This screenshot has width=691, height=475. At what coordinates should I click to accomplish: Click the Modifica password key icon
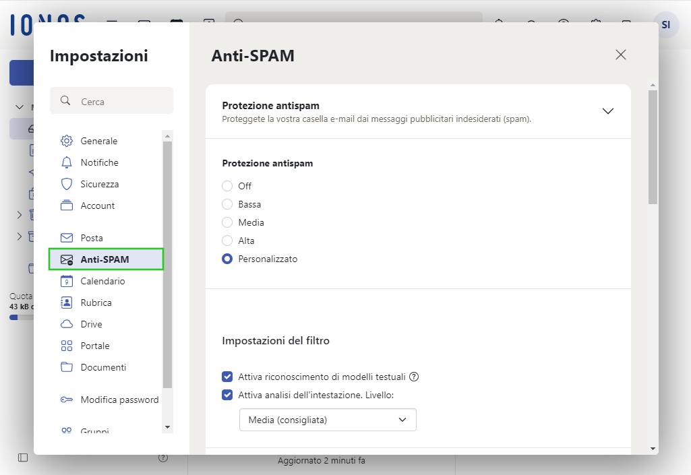click(x=67, y=400)
